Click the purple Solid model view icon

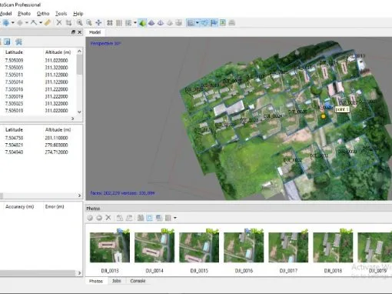pyautogui.click(x=151, y=23)
